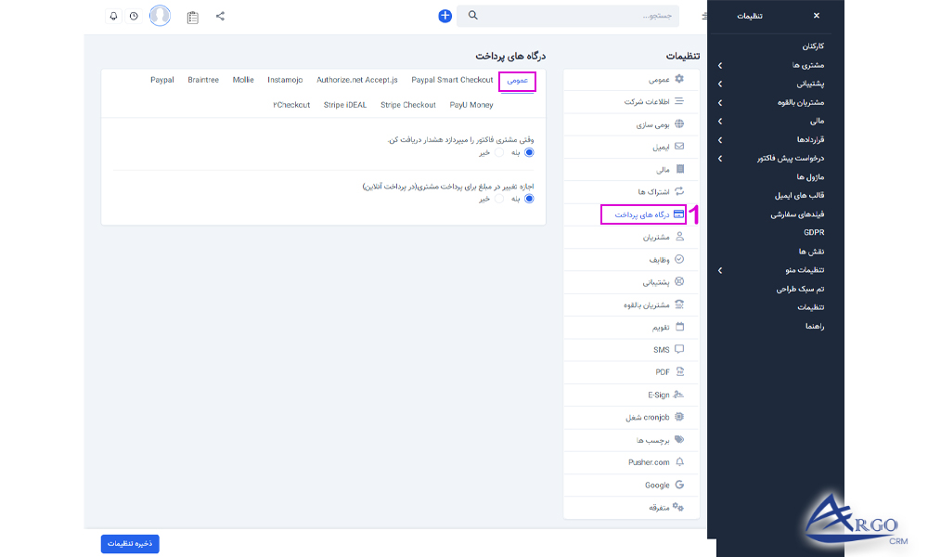Click the cronjob settings gear icon
928x557 pixels.
pos(678,416)
